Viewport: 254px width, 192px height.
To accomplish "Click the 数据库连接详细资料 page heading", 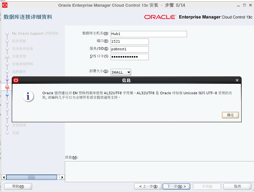I will click(28, 17).
